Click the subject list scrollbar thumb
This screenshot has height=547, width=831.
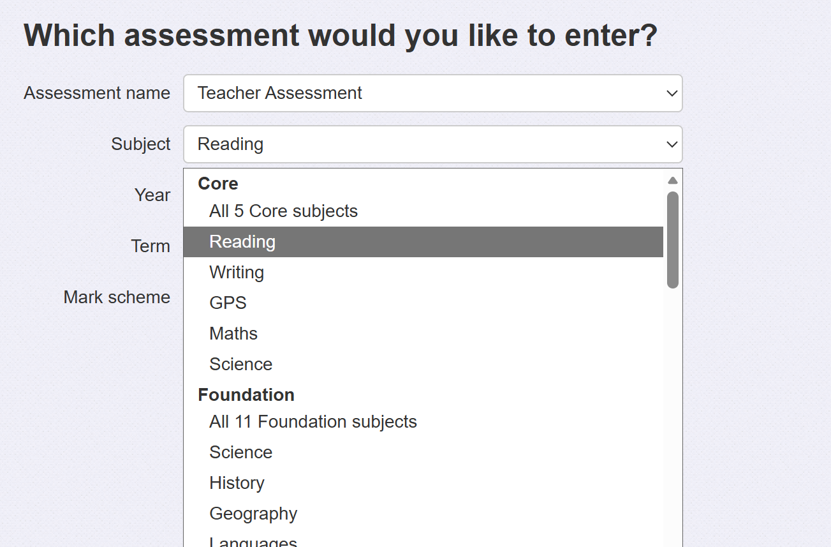(x=672, y=239)
